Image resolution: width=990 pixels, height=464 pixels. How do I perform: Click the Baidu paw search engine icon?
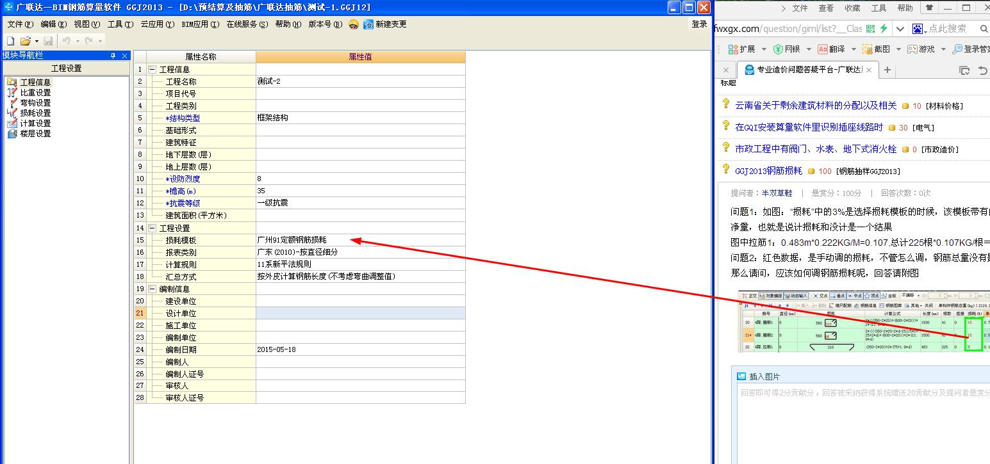point(918,29)
